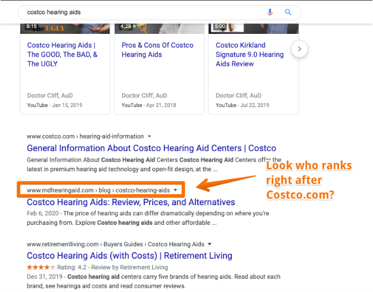Image resolution: width=373 pixels, height=292 pixels.
Task: Click the 4:28 video thumbnail
Action: (x=159, y=29)
